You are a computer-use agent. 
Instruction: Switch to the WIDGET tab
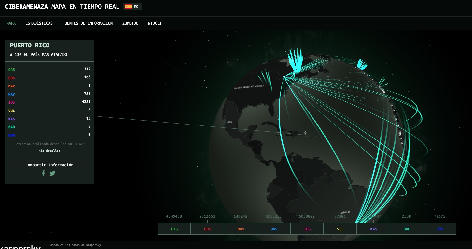coord(155,23)
